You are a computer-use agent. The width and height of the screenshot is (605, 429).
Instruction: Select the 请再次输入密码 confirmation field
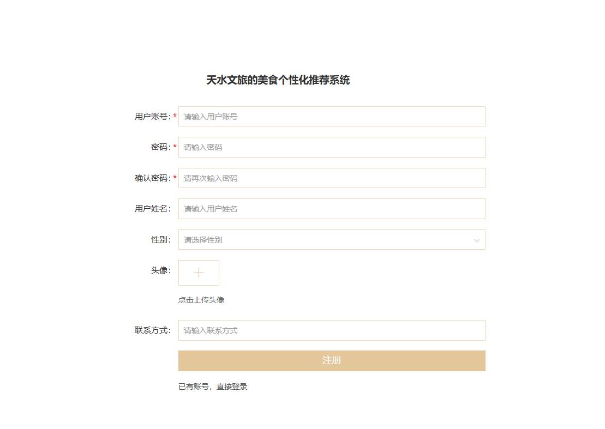[x=332, y=178]
